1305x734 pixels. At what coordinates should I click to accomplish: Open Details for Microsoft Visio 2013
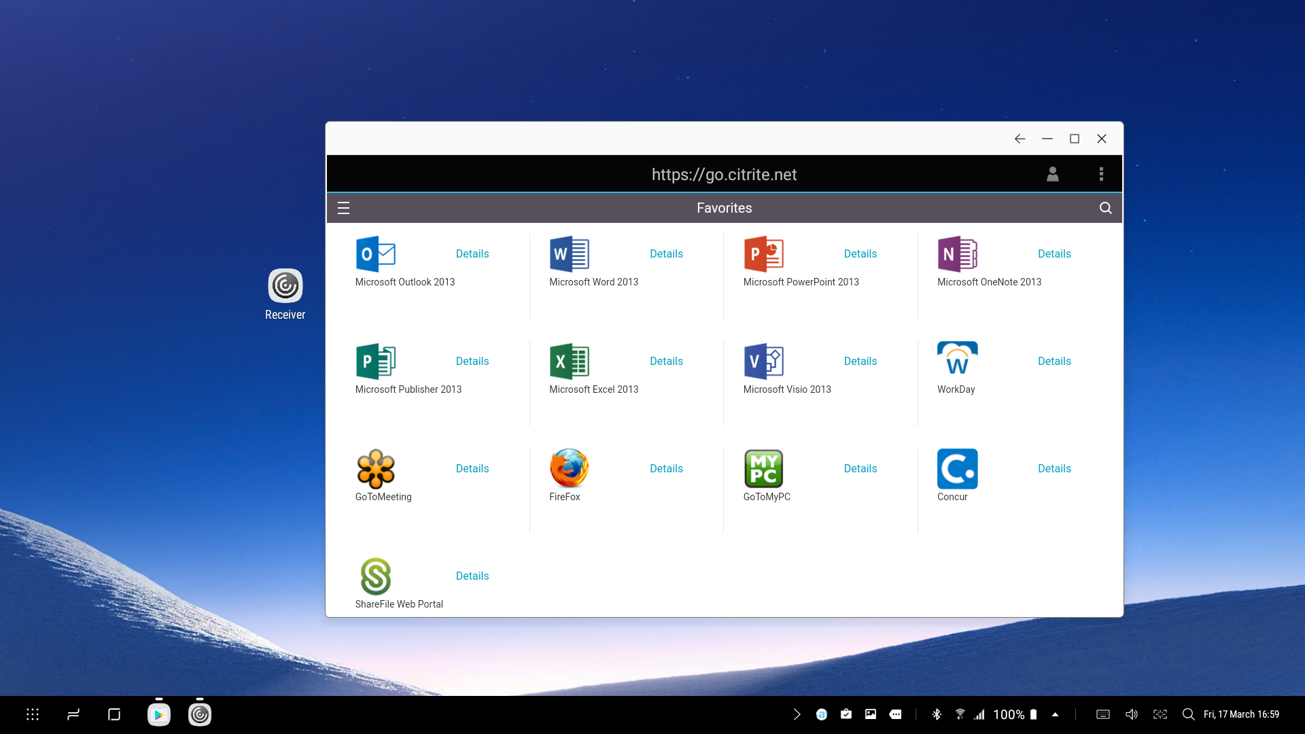pyautogui.click(x=860, y=362)
